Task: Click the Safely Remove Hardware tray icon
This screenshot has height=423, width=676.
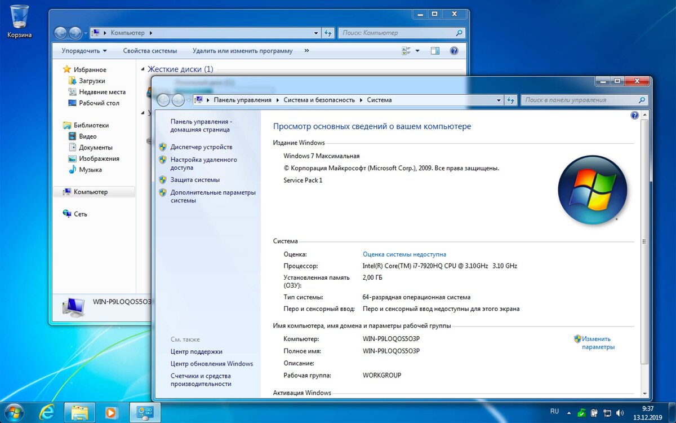Action: pyautogui.click(x=594, y=412)
